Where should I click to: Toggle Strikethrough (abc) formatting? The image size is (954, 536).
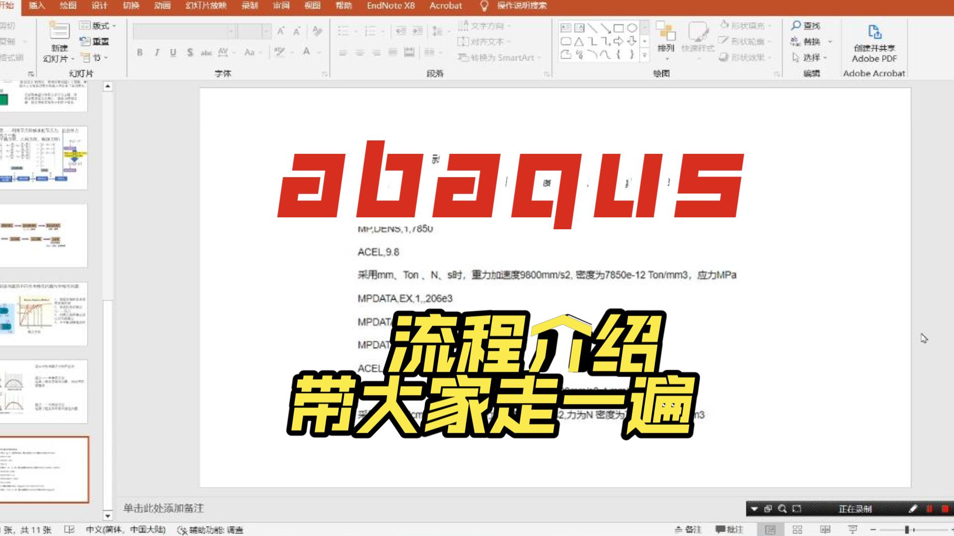pyautogui.click(x=206, y=52)
